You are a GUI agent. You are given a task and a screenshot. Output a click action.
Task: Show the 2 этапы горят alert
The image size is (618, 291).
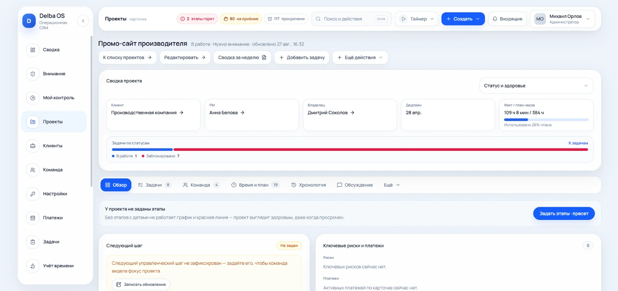[x=197, y=19]
